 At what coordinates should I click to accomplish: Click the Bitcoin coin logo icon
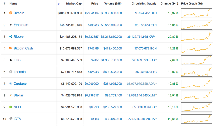(11, 13)
